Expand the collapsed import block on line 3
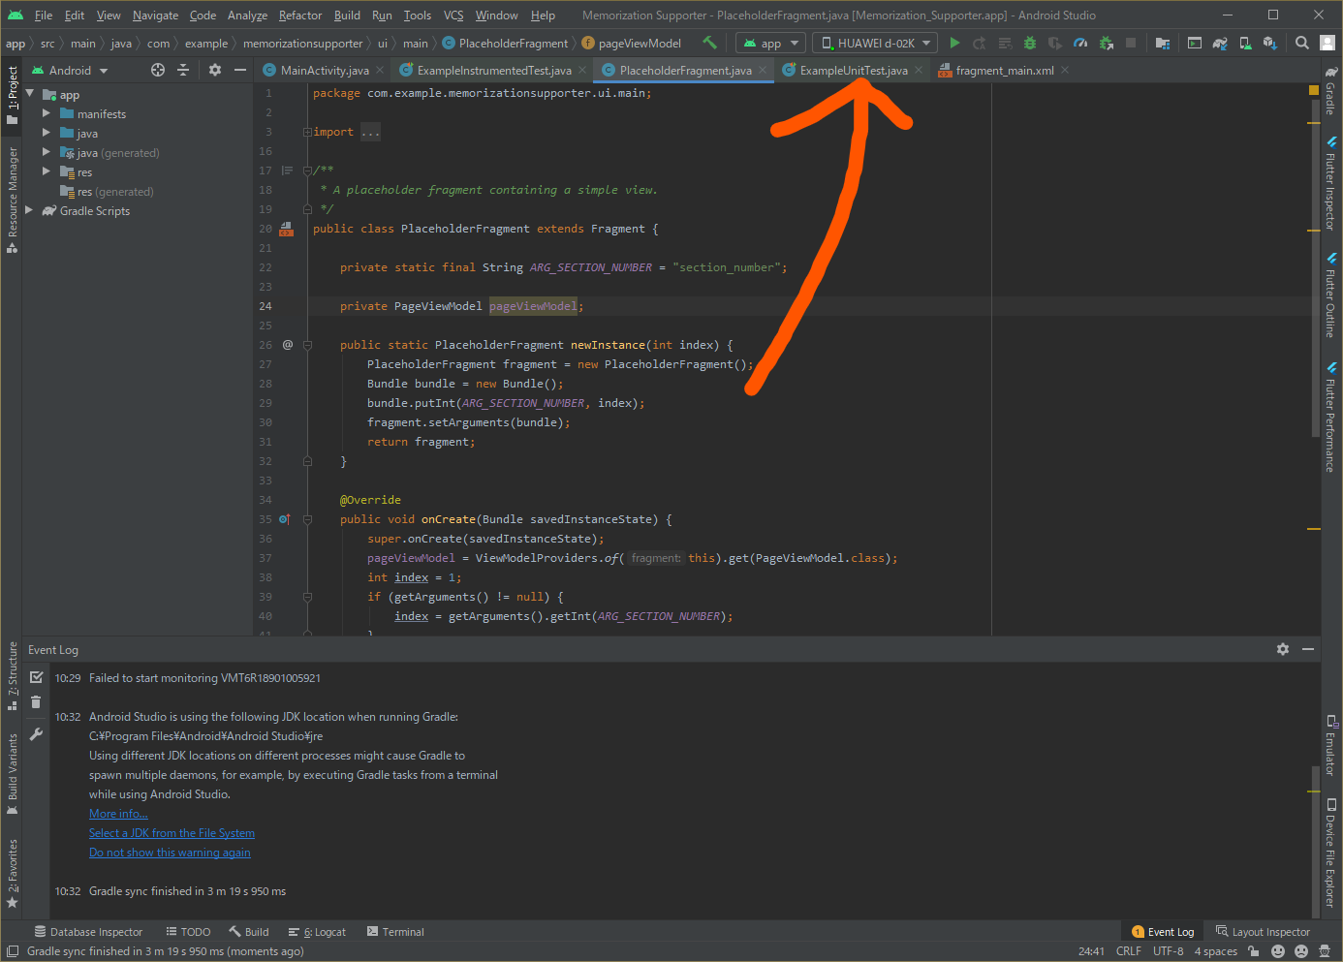The image size is (1343, 962). [307, 132]
